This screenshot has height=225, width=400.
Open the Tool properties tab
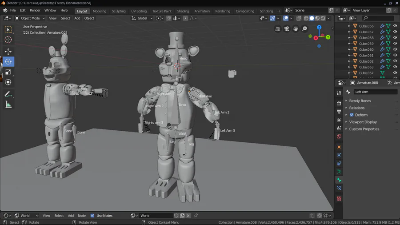pos(339,93)
